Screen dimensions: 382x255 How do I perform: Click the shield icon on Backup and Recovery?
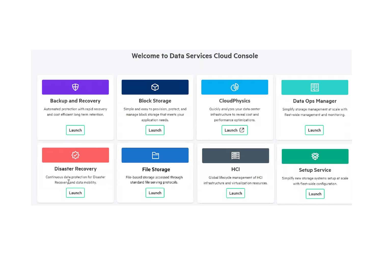75,87
